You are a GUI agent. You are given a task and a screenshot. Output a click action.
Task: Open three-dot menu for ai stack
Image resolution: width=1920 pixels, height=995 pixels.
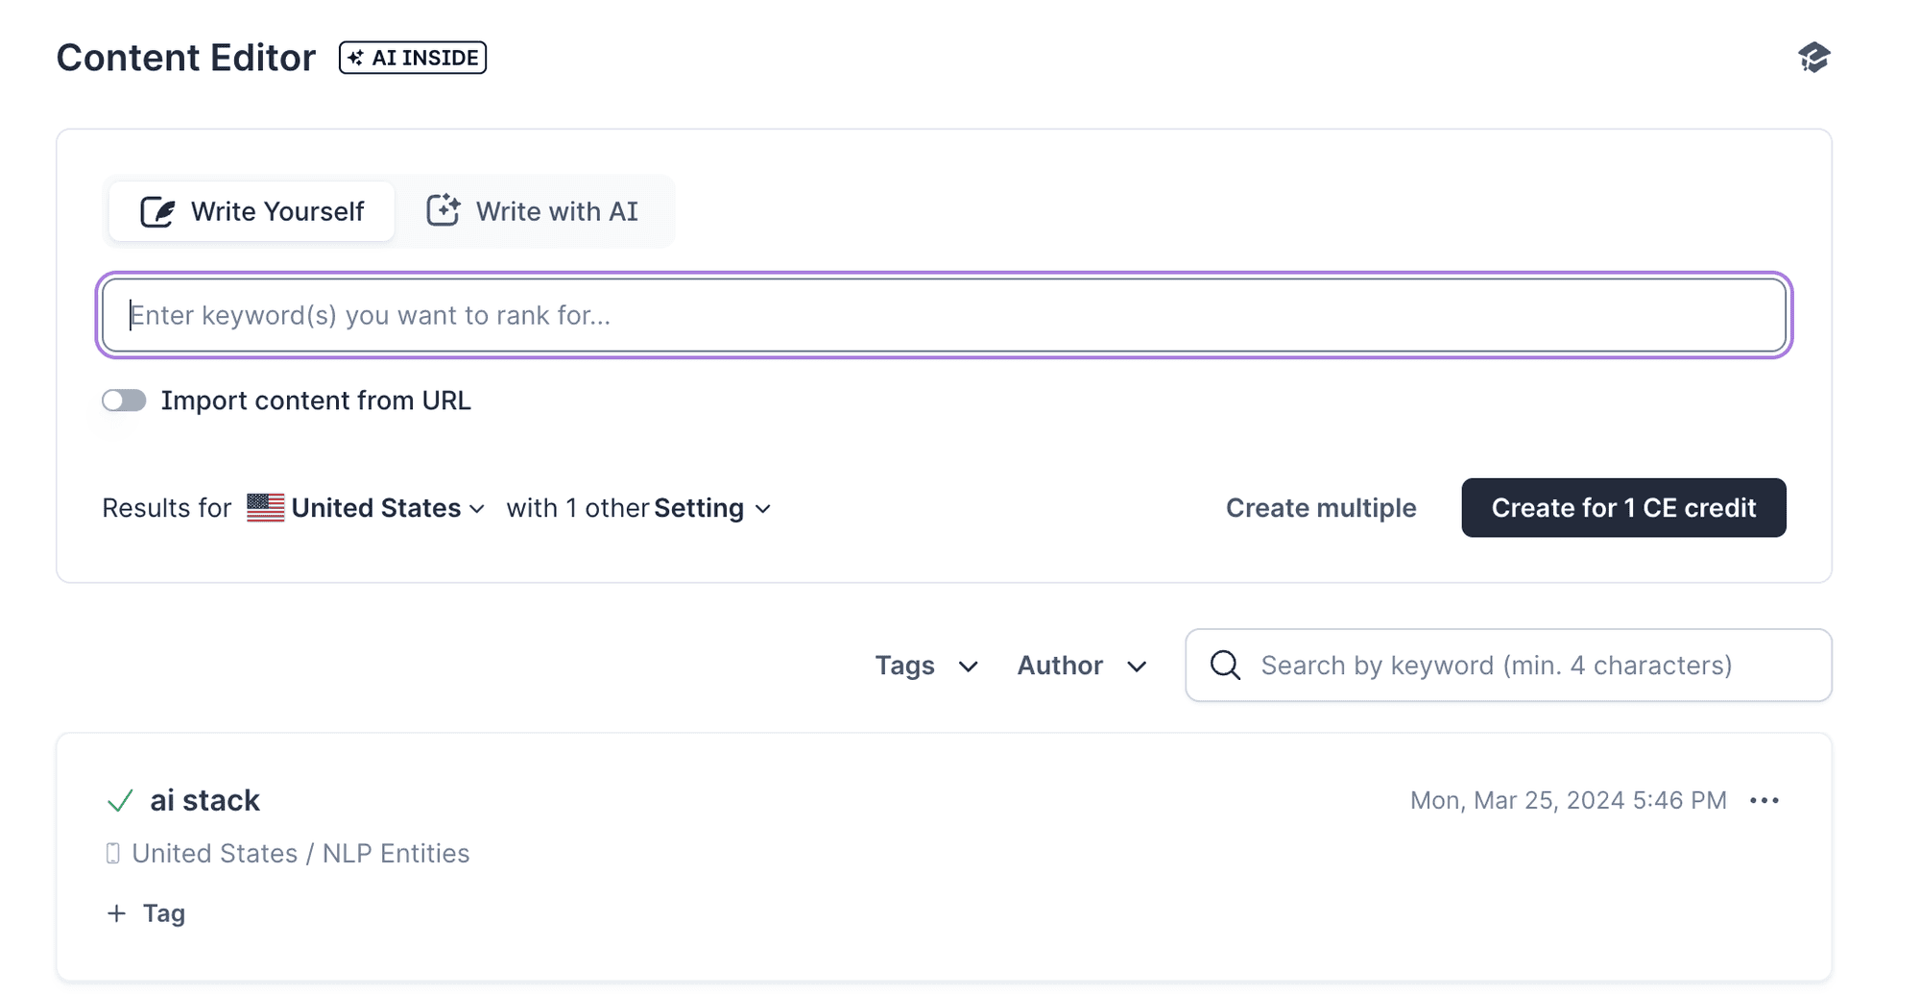[x=1764, y=800]
